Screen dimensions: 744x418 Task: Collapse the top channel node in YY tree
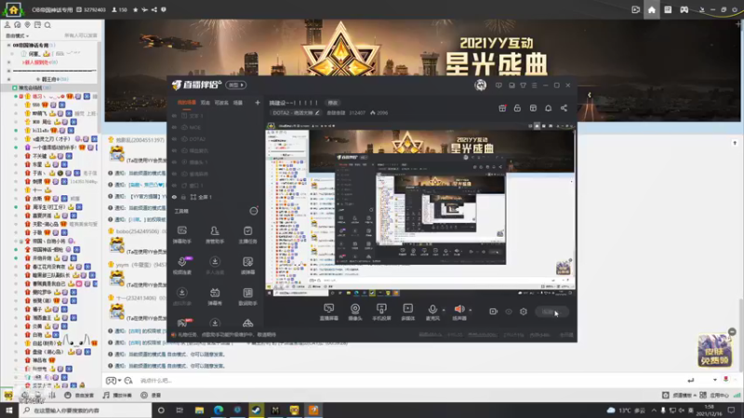(8, 45)
